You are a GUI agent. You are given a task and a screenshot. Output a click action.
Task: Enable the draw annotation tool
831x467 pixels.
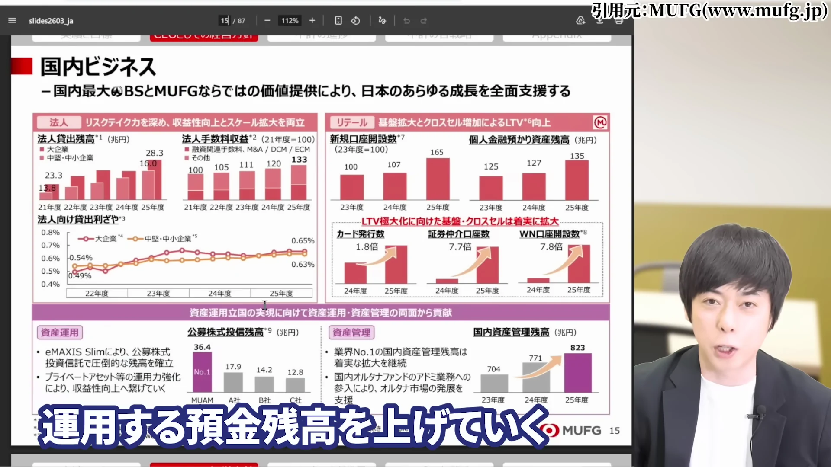[x=382, y=20]
